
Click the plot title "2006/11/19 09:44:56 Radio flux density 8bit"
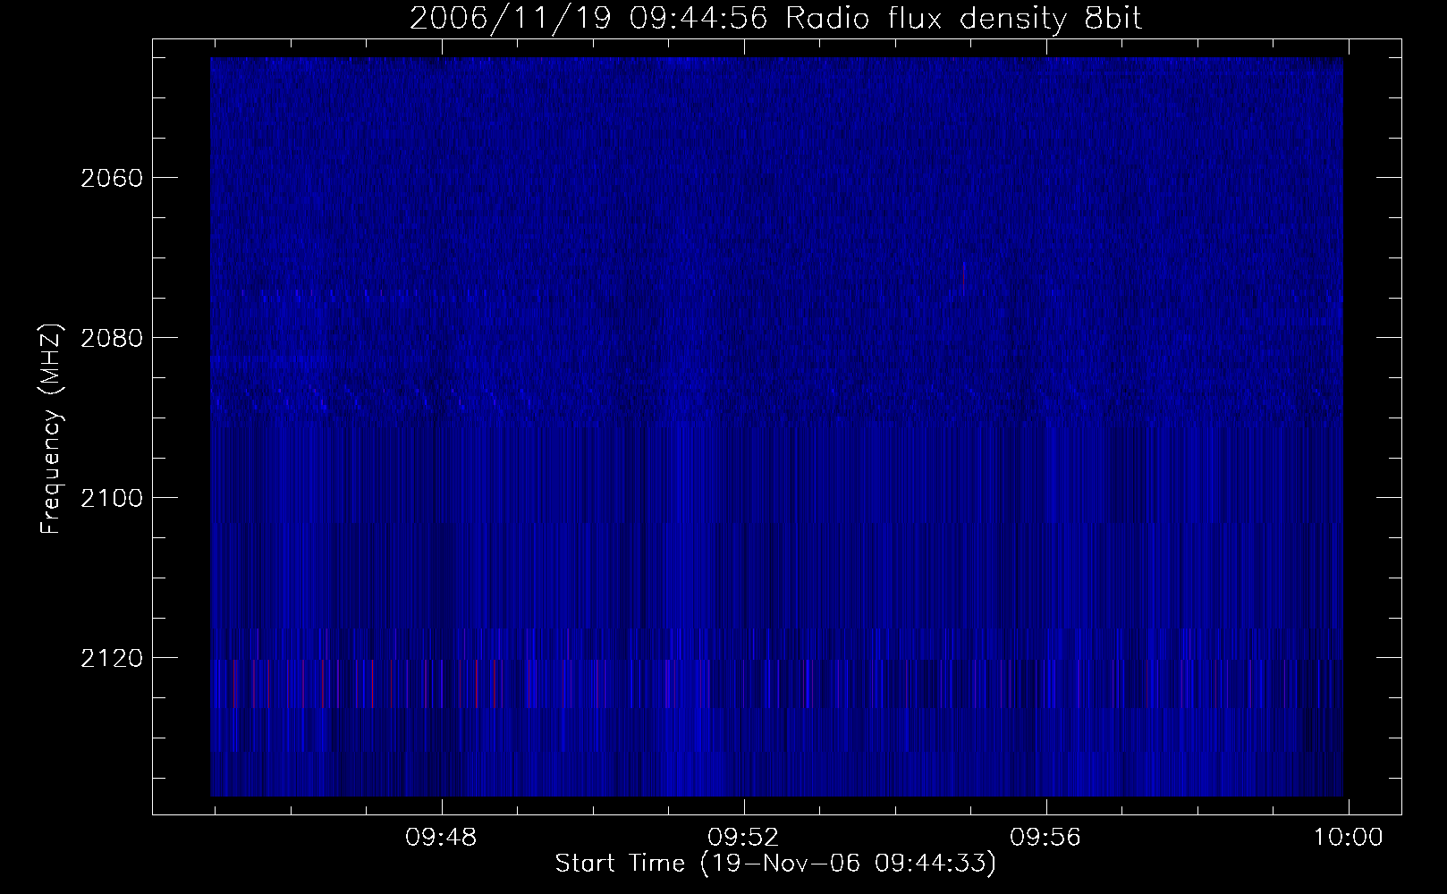click(775, 19)
